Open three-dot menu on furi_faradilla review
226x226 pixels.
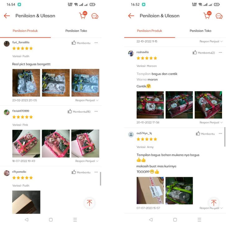point(96,43)
